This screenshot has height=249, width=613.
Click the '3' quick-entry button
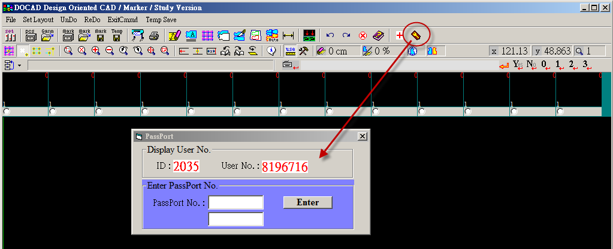[587, 65]
